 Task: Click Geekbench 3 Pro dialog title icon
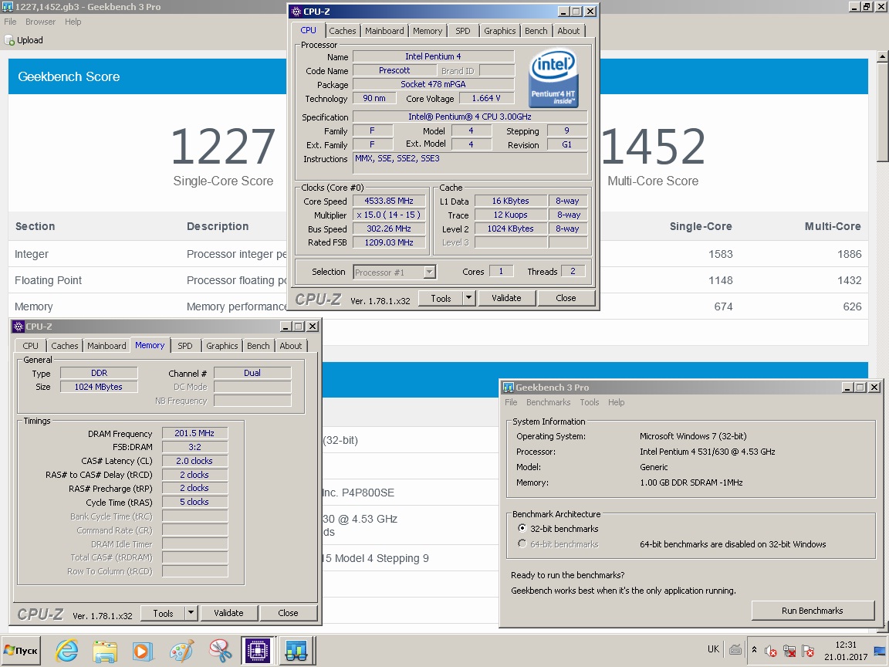click(x=509, y=388)
